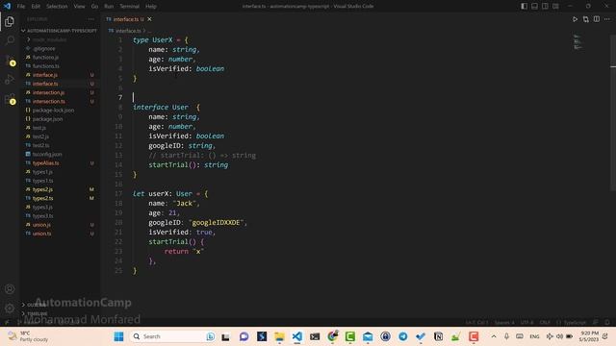Open union.ts in the Explorer
Image resolution: width=616 pixels, height=346 pixels.
(59, 234)
